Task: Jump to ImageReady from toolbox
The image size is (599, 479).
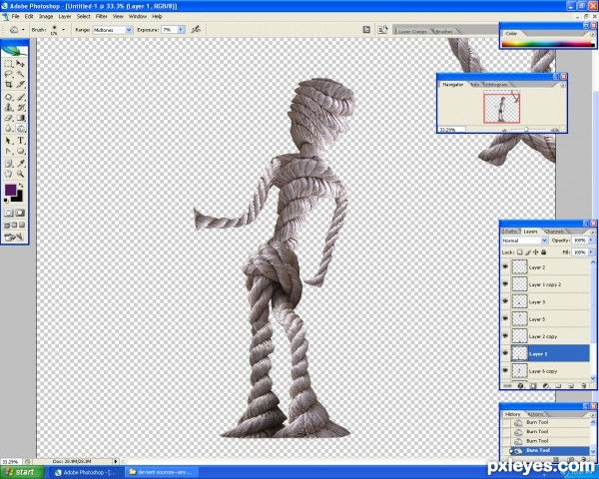Action: click(14, 238)
